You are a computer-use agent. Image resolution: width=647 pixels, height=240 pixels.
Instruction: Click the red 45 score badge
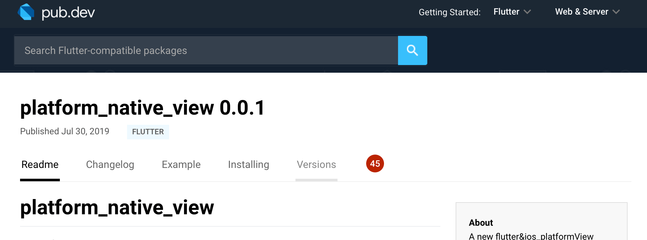tap(375, 163)
